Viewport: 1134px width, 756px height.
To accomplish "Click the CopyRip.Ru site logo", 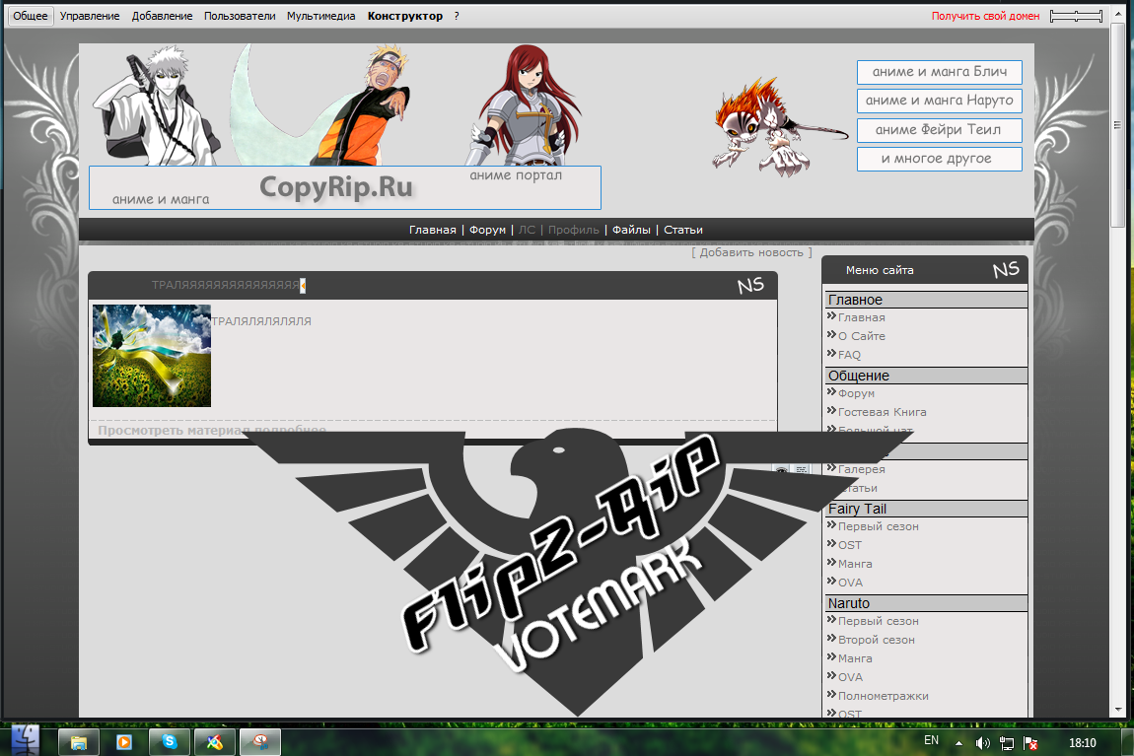I will coord(336,187).
